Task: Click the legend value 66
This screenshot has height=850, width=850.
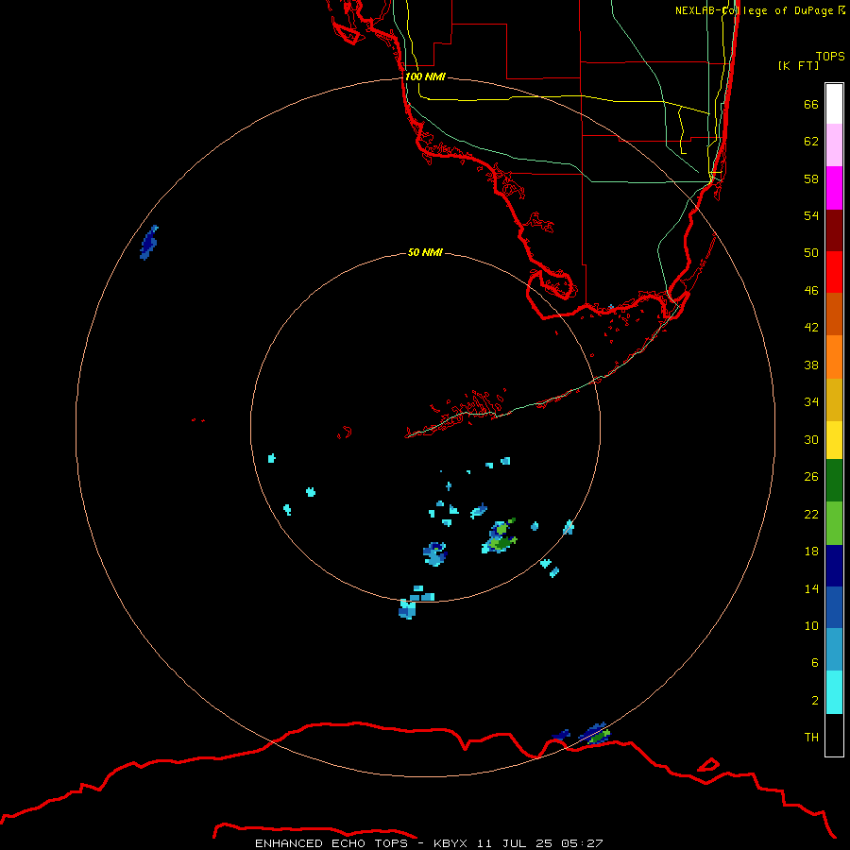Action: [811, 104]
